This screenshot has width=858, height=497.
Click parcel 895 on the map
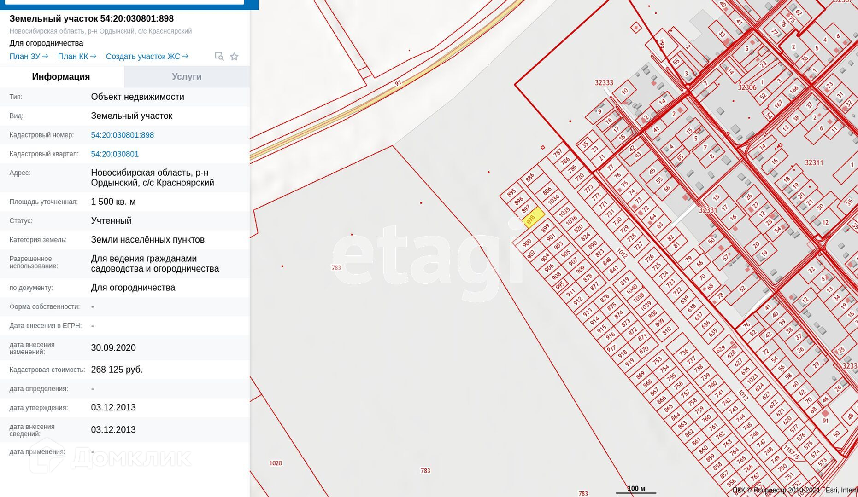(x=511, y=193)
